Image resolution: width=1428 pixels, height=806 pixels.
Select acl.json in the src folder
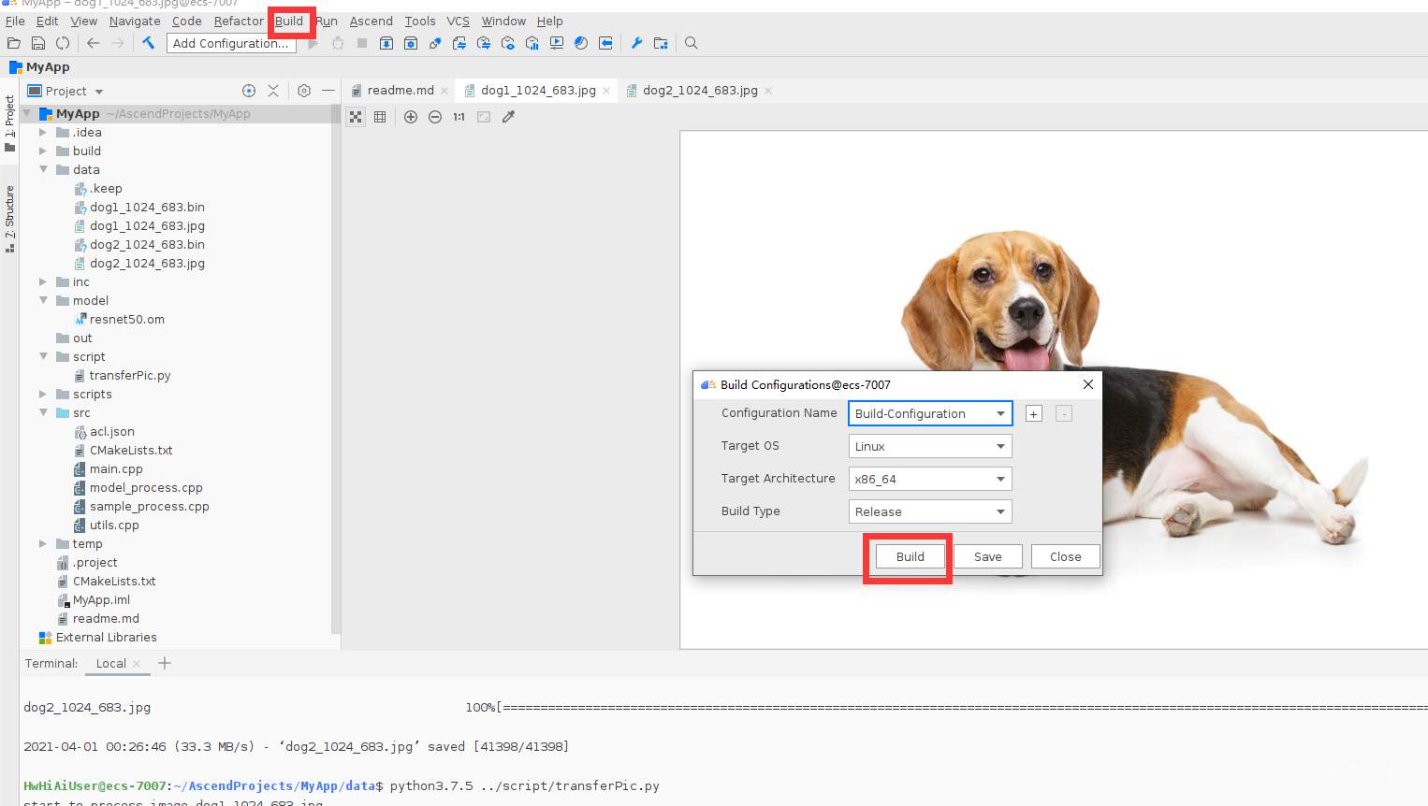[112, 431]
